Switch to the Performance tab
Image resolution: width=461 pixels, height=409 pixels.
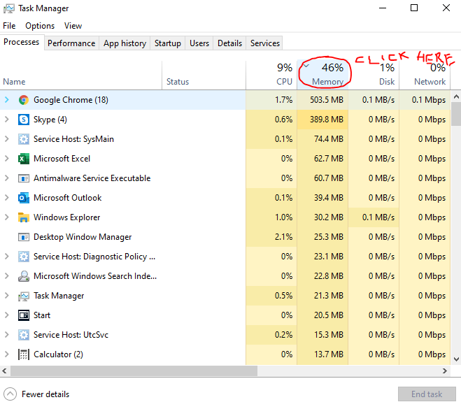(71, 43)
